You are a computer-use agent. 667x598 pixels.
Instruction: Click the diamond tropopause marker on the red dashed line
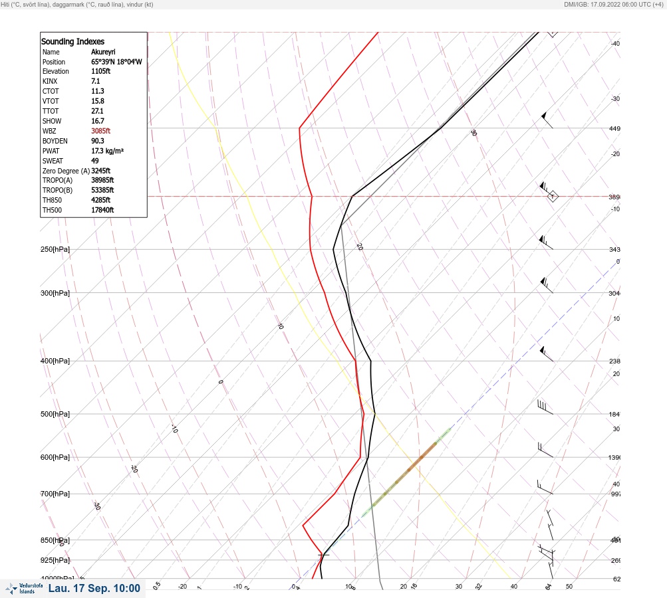tap(553, 197)
